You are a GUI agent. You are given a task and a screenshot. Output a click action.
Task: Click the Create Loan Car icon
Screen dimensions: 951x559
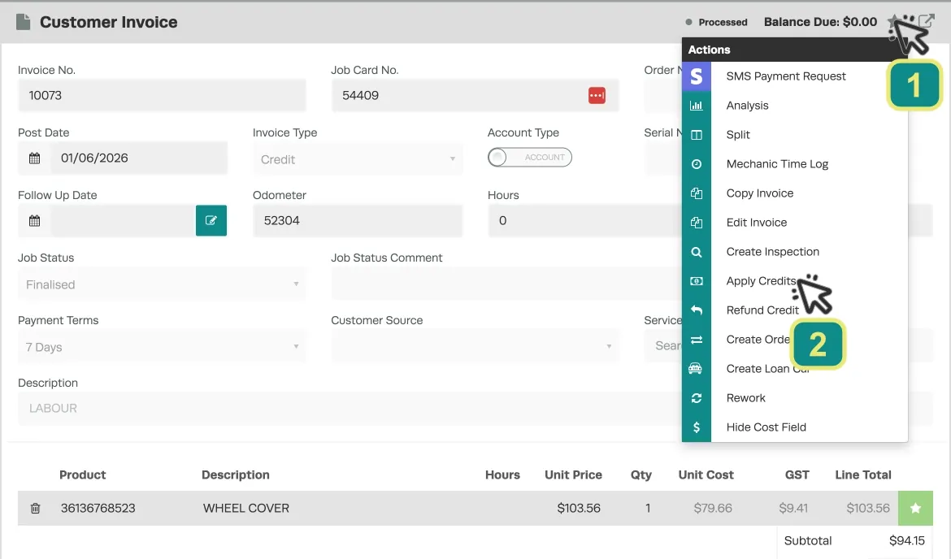click(696, 369)
